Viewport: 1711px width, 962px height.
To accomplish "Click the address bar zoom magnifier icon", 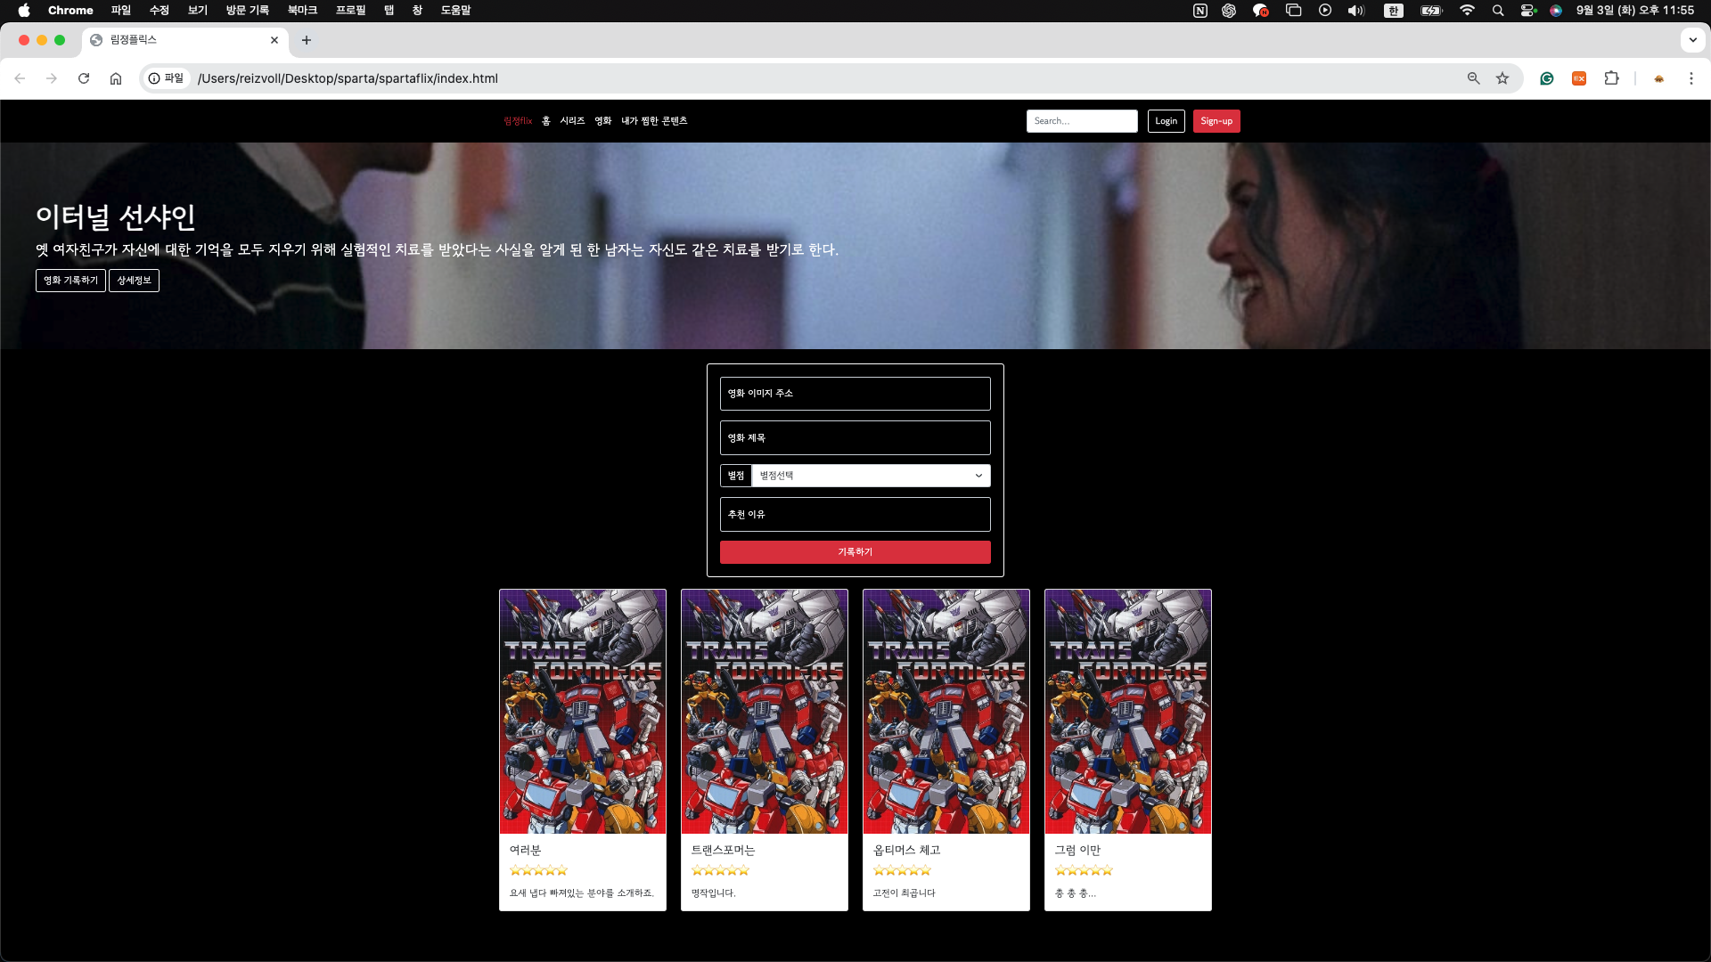I will coord(1474,78).
